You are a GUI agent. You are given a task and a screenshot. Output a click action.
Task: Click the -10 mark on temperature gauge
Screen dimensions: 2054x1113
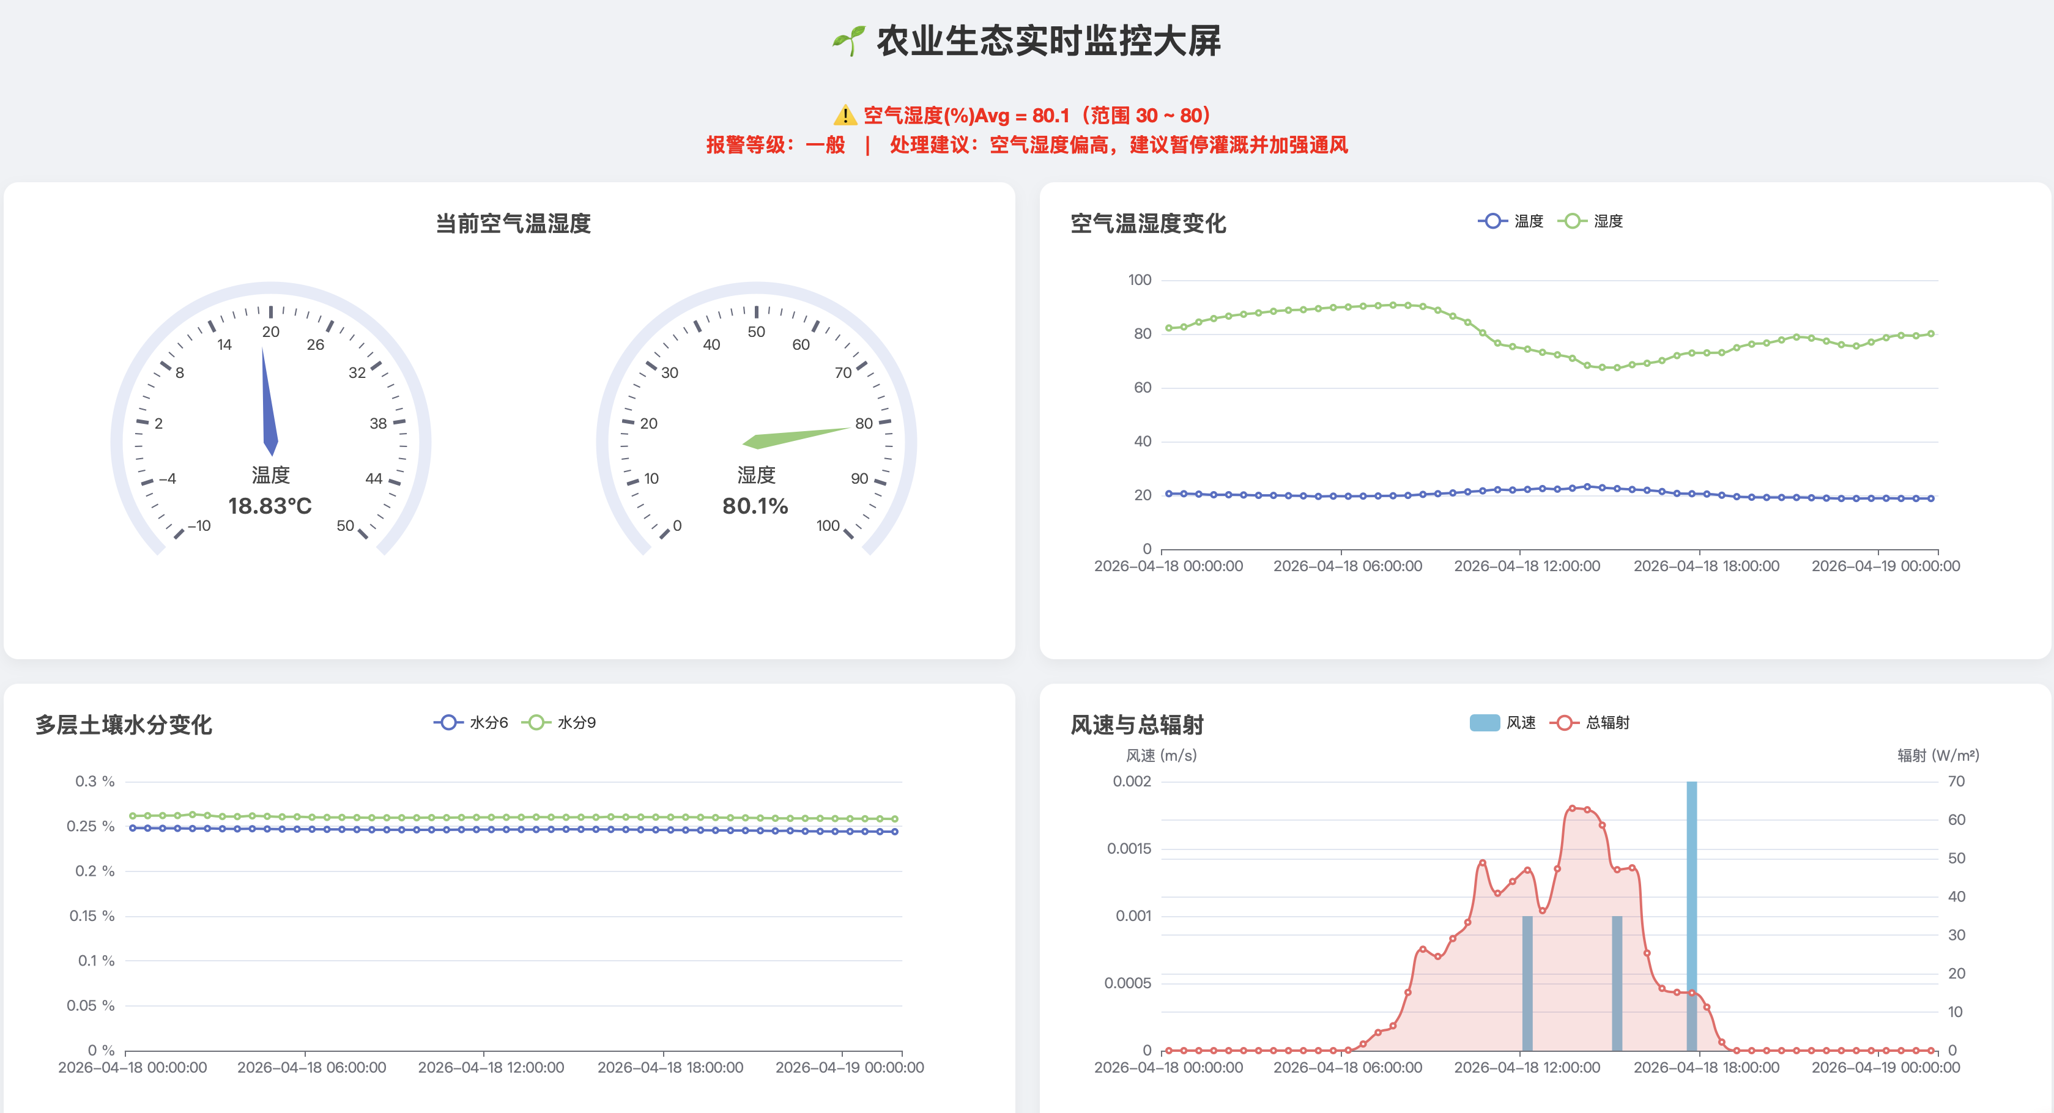click(199, 526)
